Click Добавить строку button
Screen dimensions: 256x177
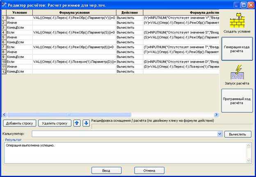click(x=19, y=123)
